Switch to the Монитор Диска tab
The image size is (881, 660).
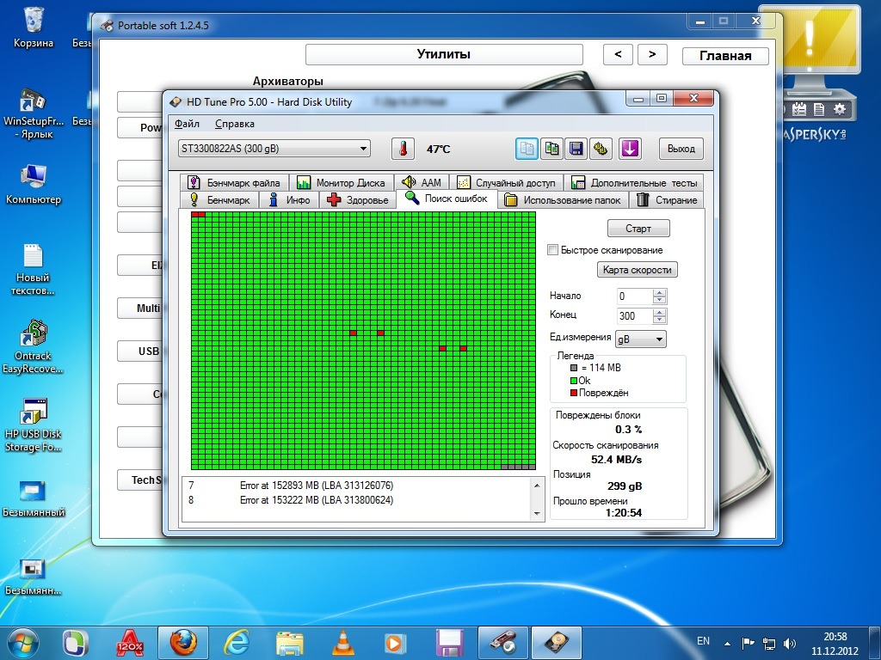tap(341, 182)
